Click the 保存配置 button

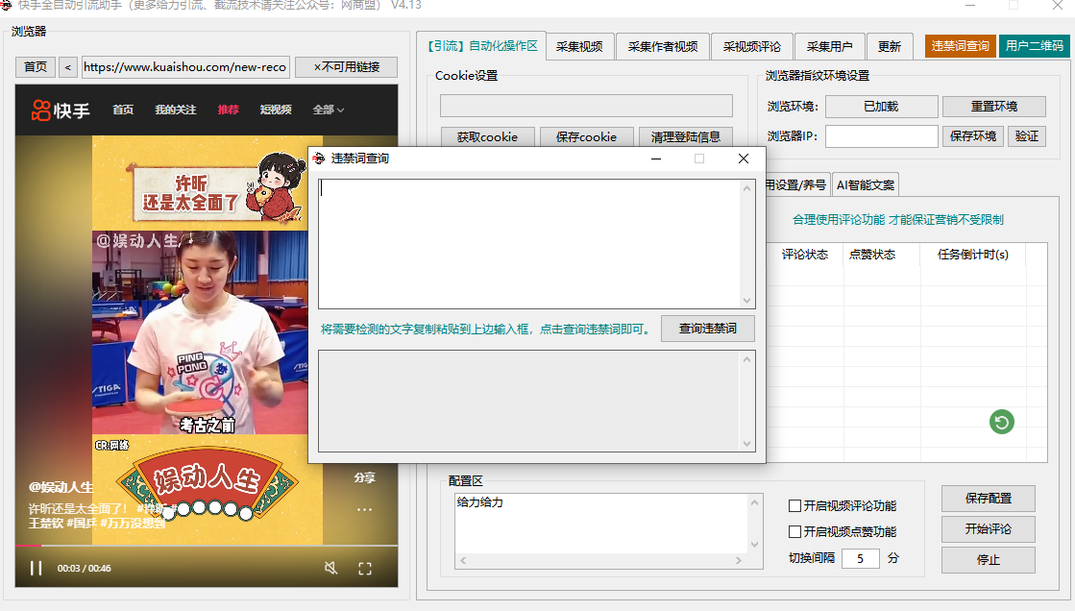pos(988,499)
